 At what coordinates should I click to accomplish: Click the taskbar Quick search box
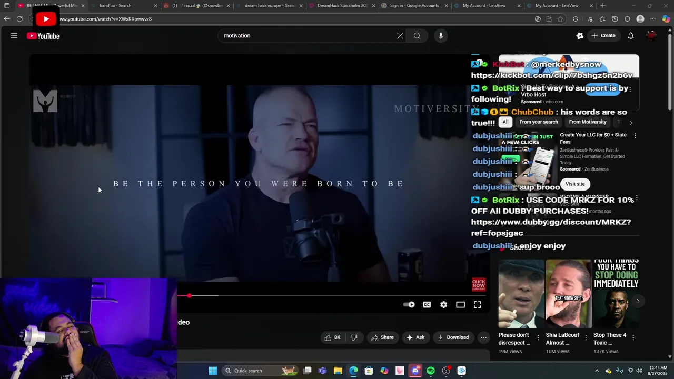coord(260,371)
